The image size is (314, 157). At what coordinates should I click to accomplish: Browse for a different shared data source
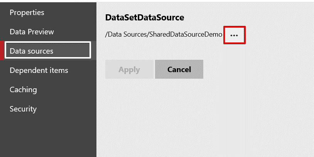pyautogui.click(x=234, y=35)
